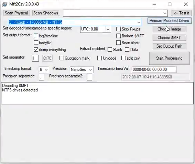This screenshot has width=195, height=164.
Task: Check the bodyfile output format
Action: 36,43
